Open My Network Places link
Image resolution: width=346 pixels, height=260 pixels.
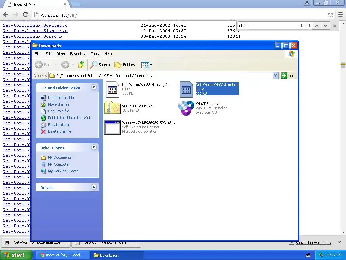[x=63, y=171]
